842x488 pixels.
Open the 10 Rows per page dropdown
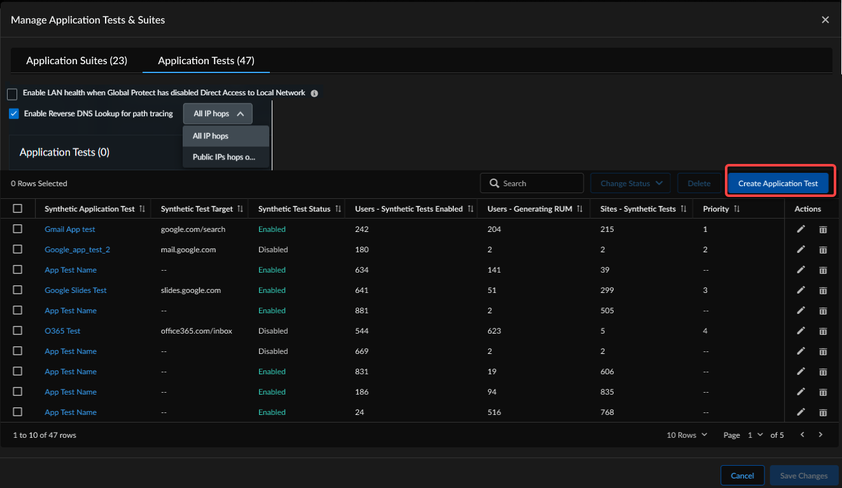pos(687,435)
